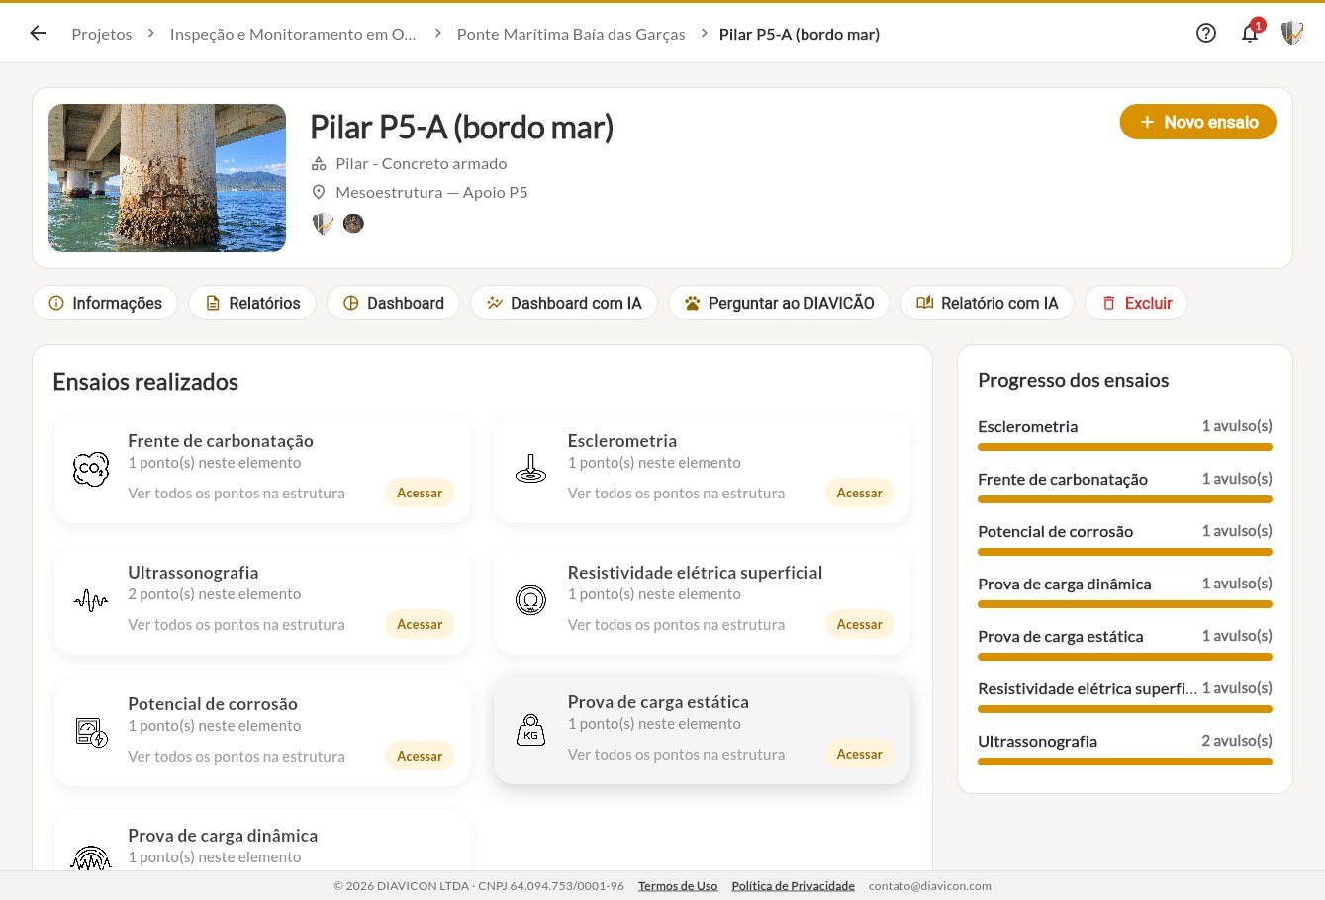
Task: Click the Esclerometria hammer icon
Action: (x=530, y=469)
